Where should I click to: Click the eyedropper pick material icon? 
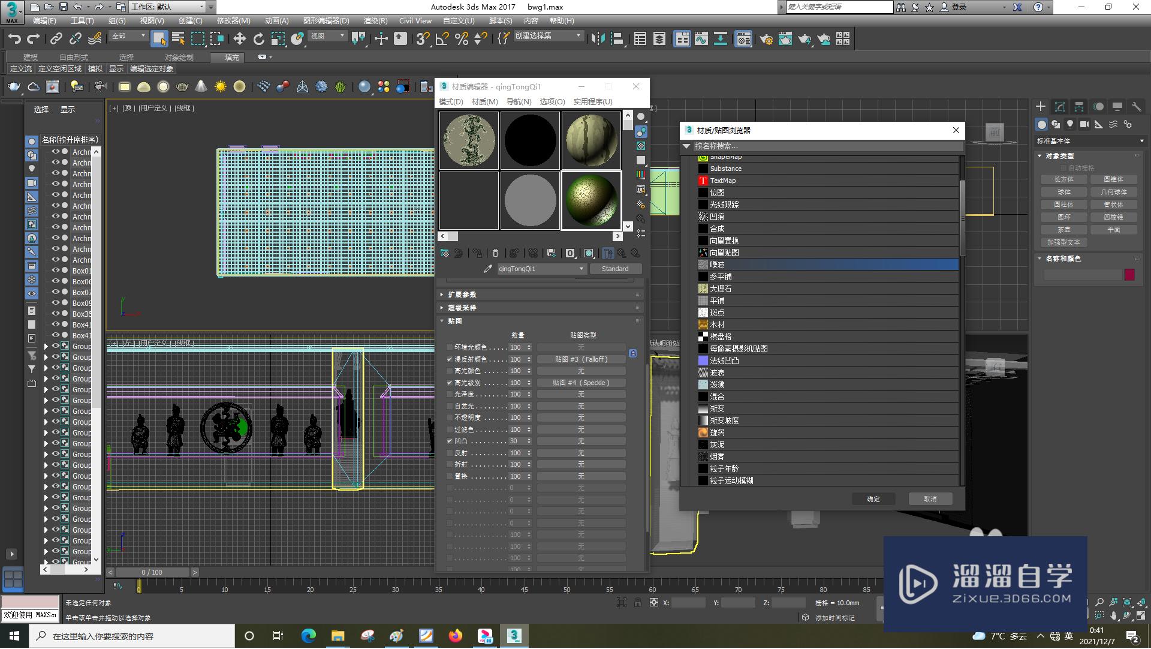pos(487,269)
